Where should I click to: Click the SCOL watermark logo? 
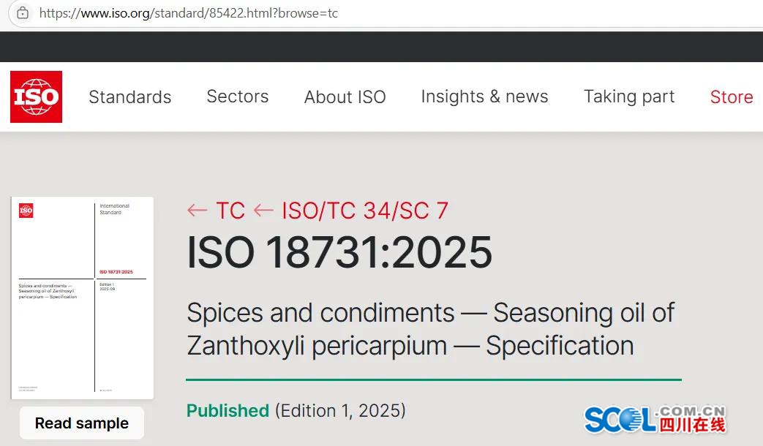click(x=654, y=419)
